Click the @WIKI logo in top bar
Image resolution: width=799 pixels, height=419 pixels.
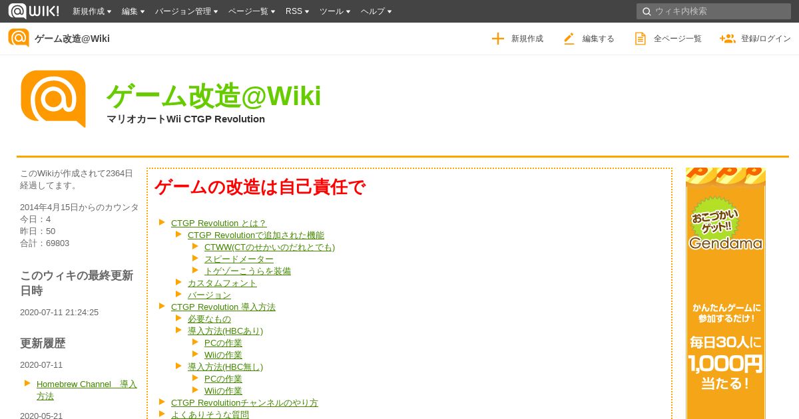(34, 11)
